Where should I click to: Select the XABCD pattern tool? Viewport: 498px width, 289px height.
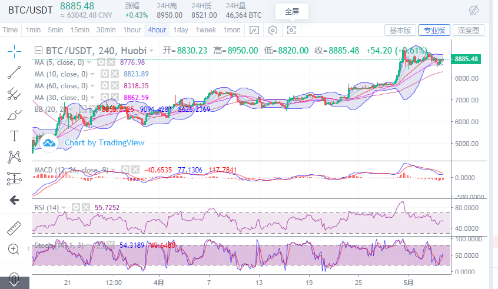tap(14, 157)
